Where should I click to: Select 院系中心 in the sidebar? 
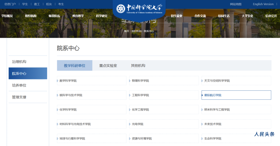[x=28, y=73]
